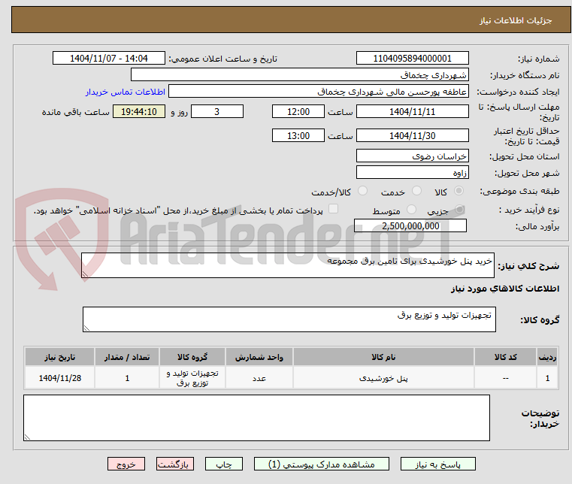572x484 pixels.
Task: Click the عدد unit cell
Action: (259, 378)
